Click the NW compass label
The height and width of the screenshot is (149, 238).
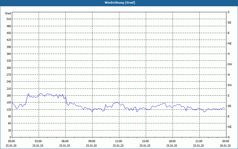(x=230, y=64)
